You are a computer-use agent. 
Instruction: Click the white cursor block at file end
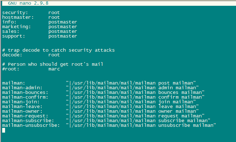[4, 130]
